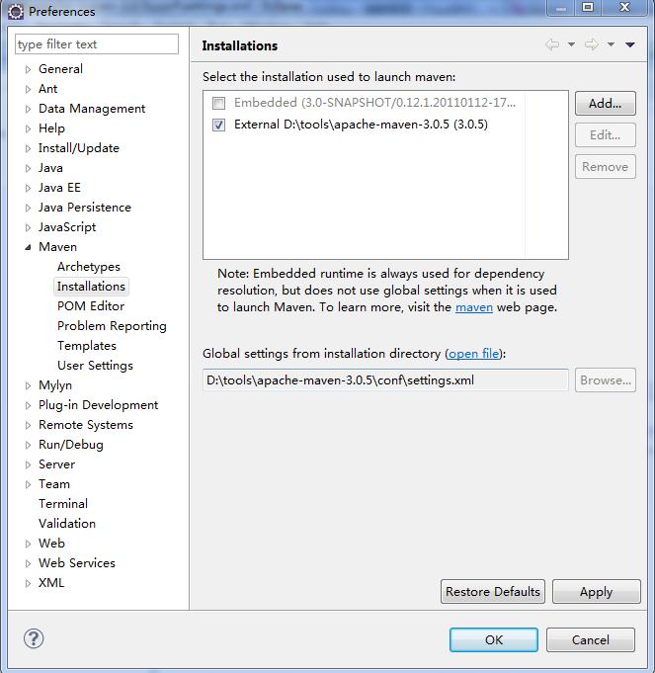Click the Browse... button
The height and width of the screenshot is (673, 655).
tap(606, 380)
